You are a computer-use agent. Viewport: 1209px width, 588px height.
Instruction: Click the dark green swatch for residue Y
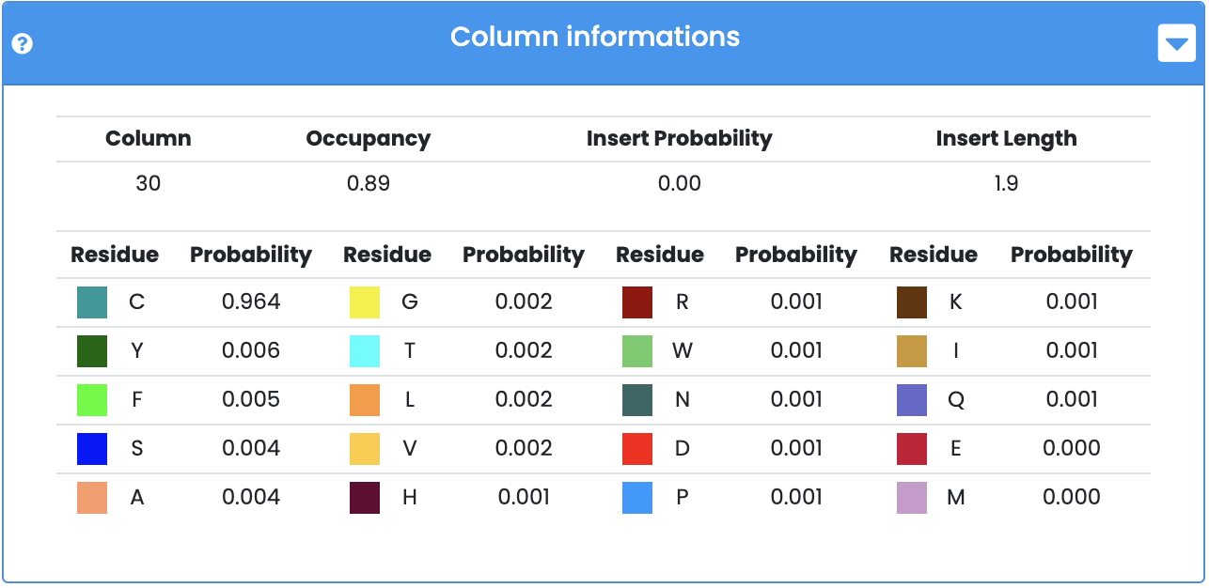click(92, 351)
